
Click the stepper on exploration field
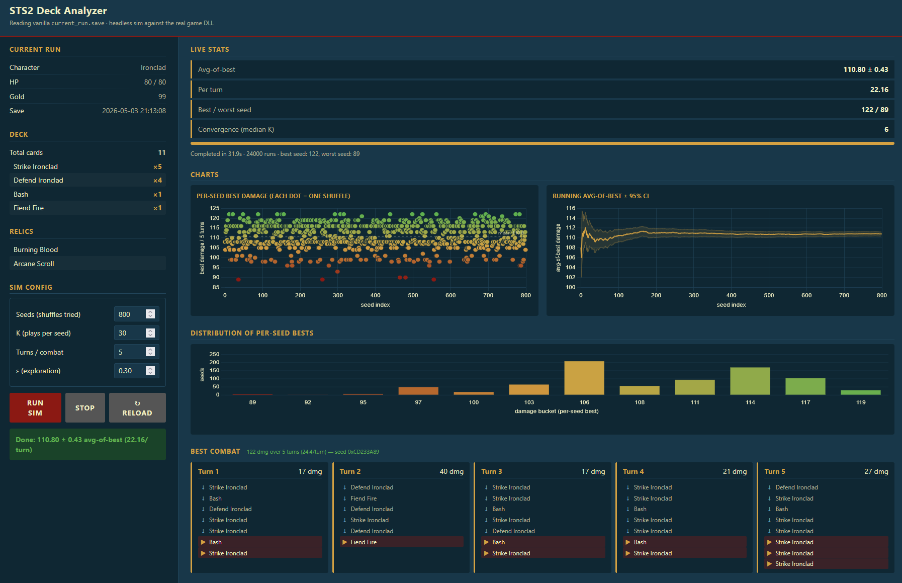point(150,370)
